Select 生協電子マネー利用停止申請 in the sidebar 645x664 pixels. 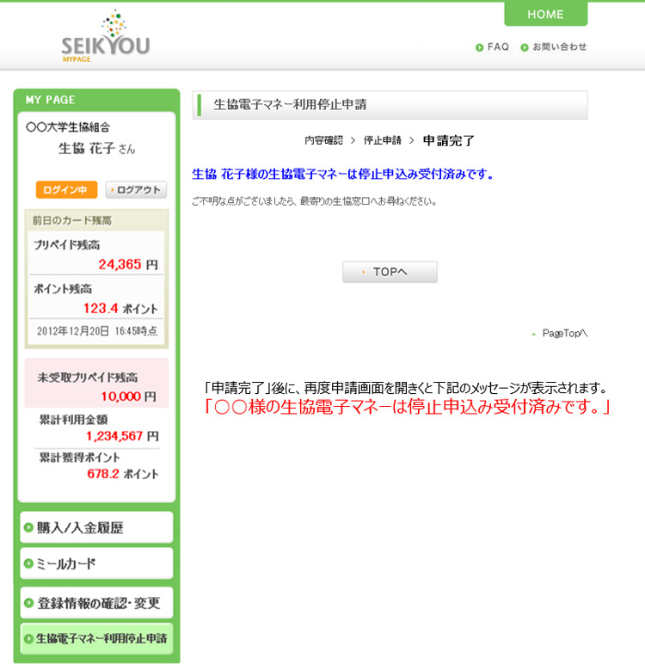click(x=96, y=638)
